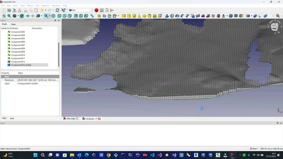This screenshot has width=283, height=159.
Task: Open the Windows Start button
Action: coord(35,155)
